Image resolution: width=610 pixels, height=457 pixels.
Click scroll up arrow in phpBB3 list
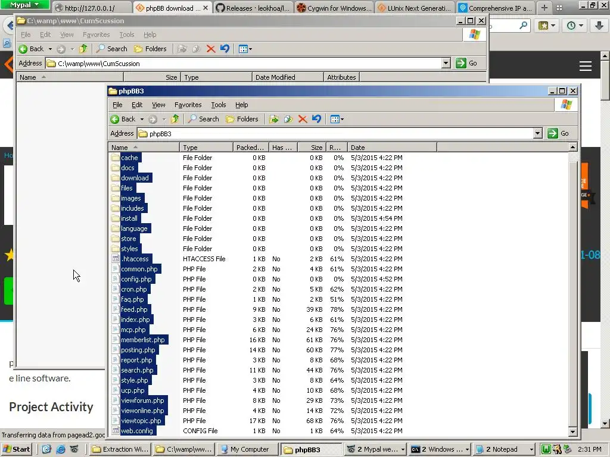point(572,147)
